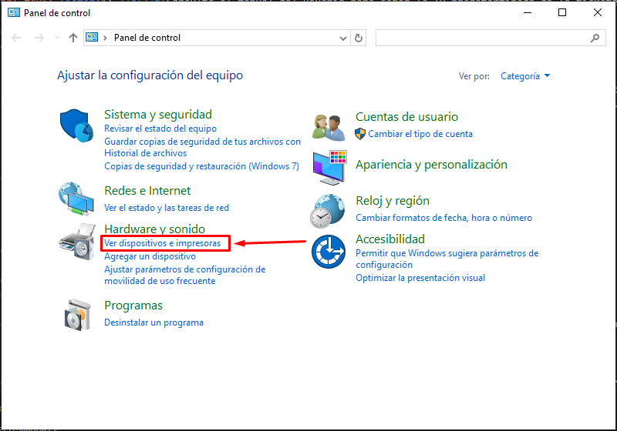
Task: Close the Panel de control window
Action: (x=597, y=12)
